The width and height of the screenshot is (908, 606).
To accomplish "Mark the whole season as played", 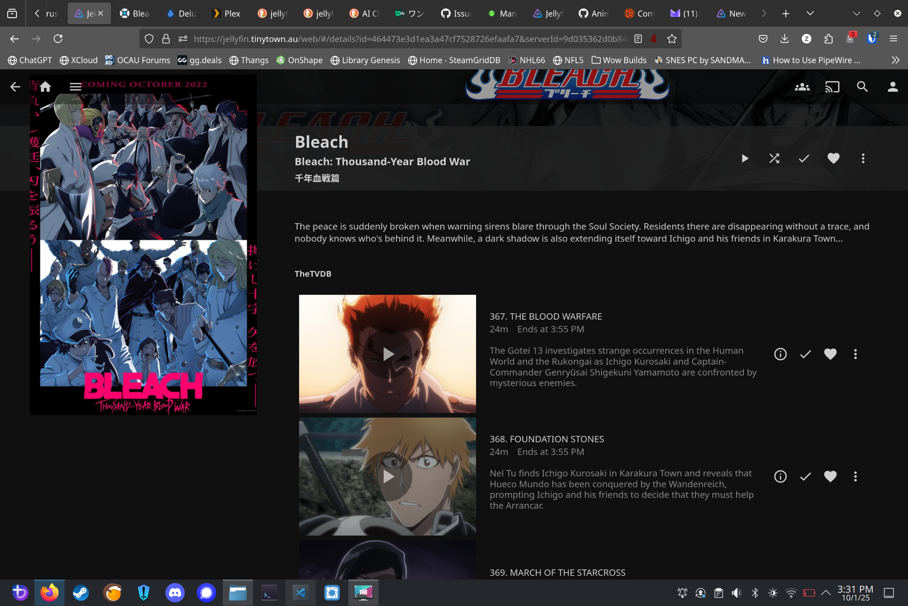I will click(804, 158).
